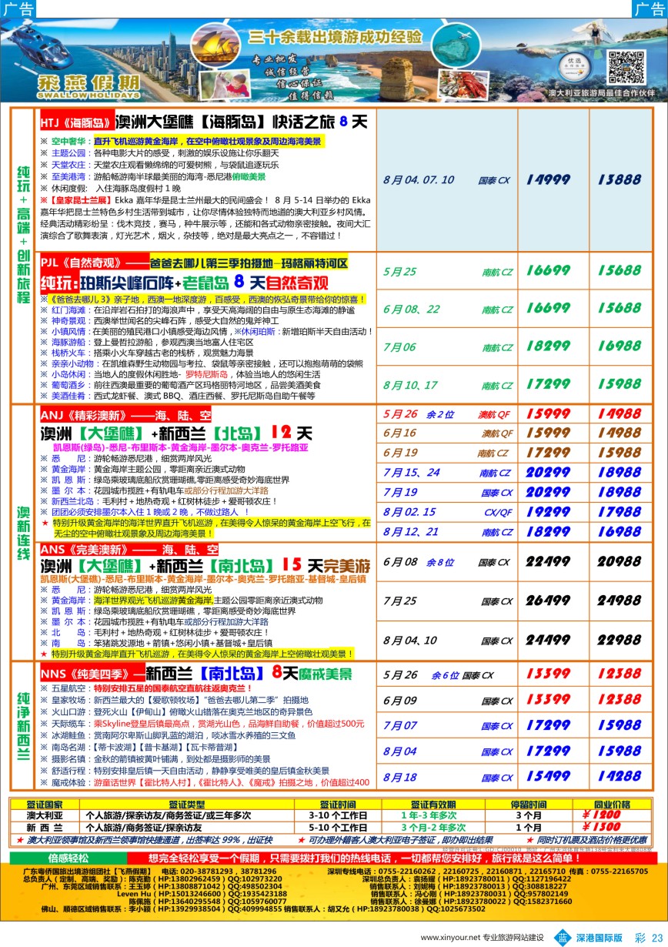Click the 15988 price in the 8月10、17 row

tap(618, 384)
